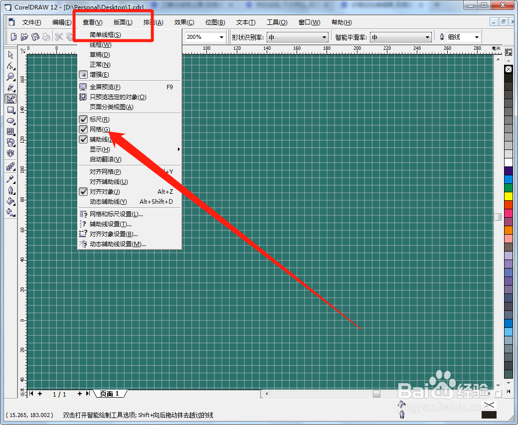Pick the yellow color swatch in palette
This screenshot has height=425, width=518.
(x=509, y=196)
